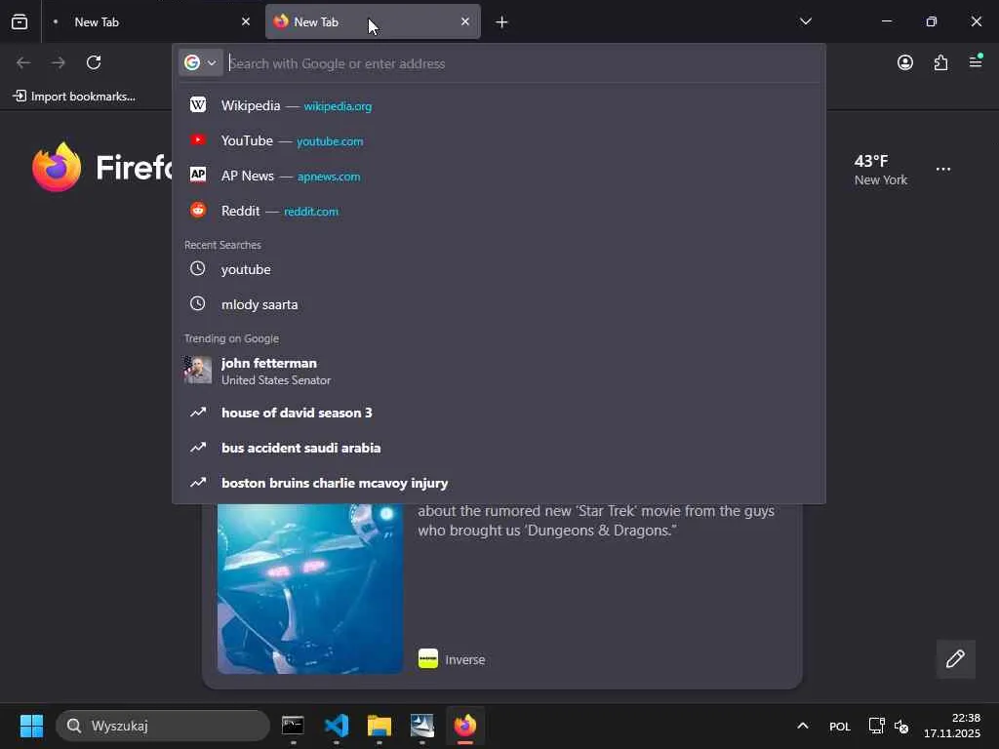This screenshot has width=999, height=749.
Task: Close the first New Tab
Action: pyautogui.click(x=245, y=21)
